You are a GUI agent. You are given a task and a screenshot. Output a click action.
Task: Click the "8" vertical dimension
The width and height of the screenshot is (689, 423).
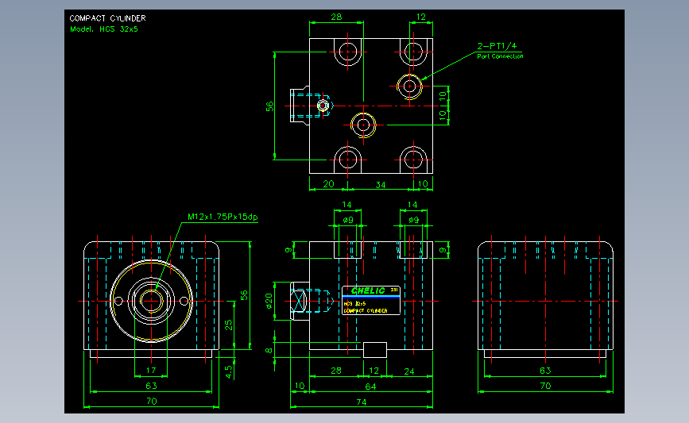pyautogui.click(x=269, y=351)
